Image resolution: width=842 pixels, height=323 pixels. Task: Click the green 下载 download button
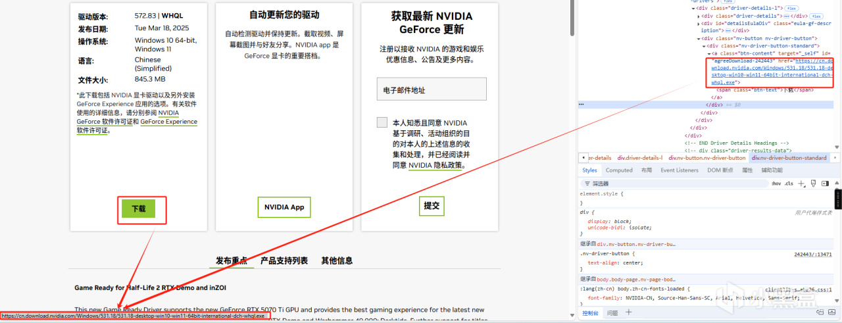click(x=138, y=208)
